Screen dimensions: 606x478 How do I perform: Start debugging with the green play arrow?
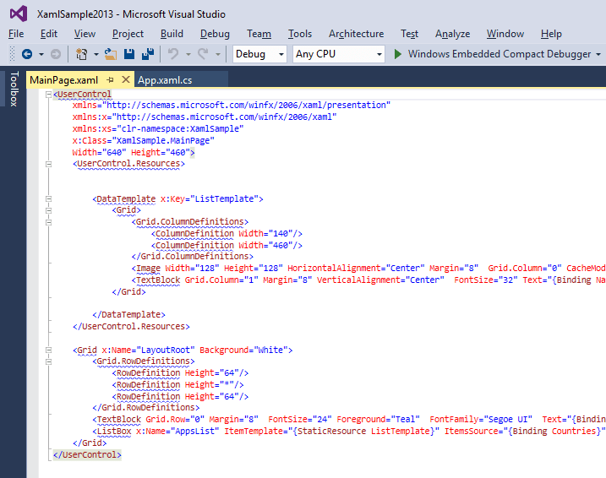pos(397,54)
